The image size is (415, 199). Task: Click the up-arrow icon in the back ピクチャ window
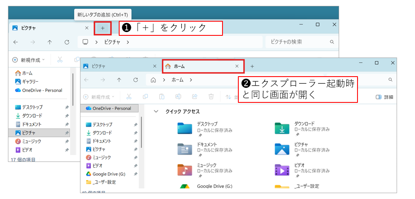point(50,42)
